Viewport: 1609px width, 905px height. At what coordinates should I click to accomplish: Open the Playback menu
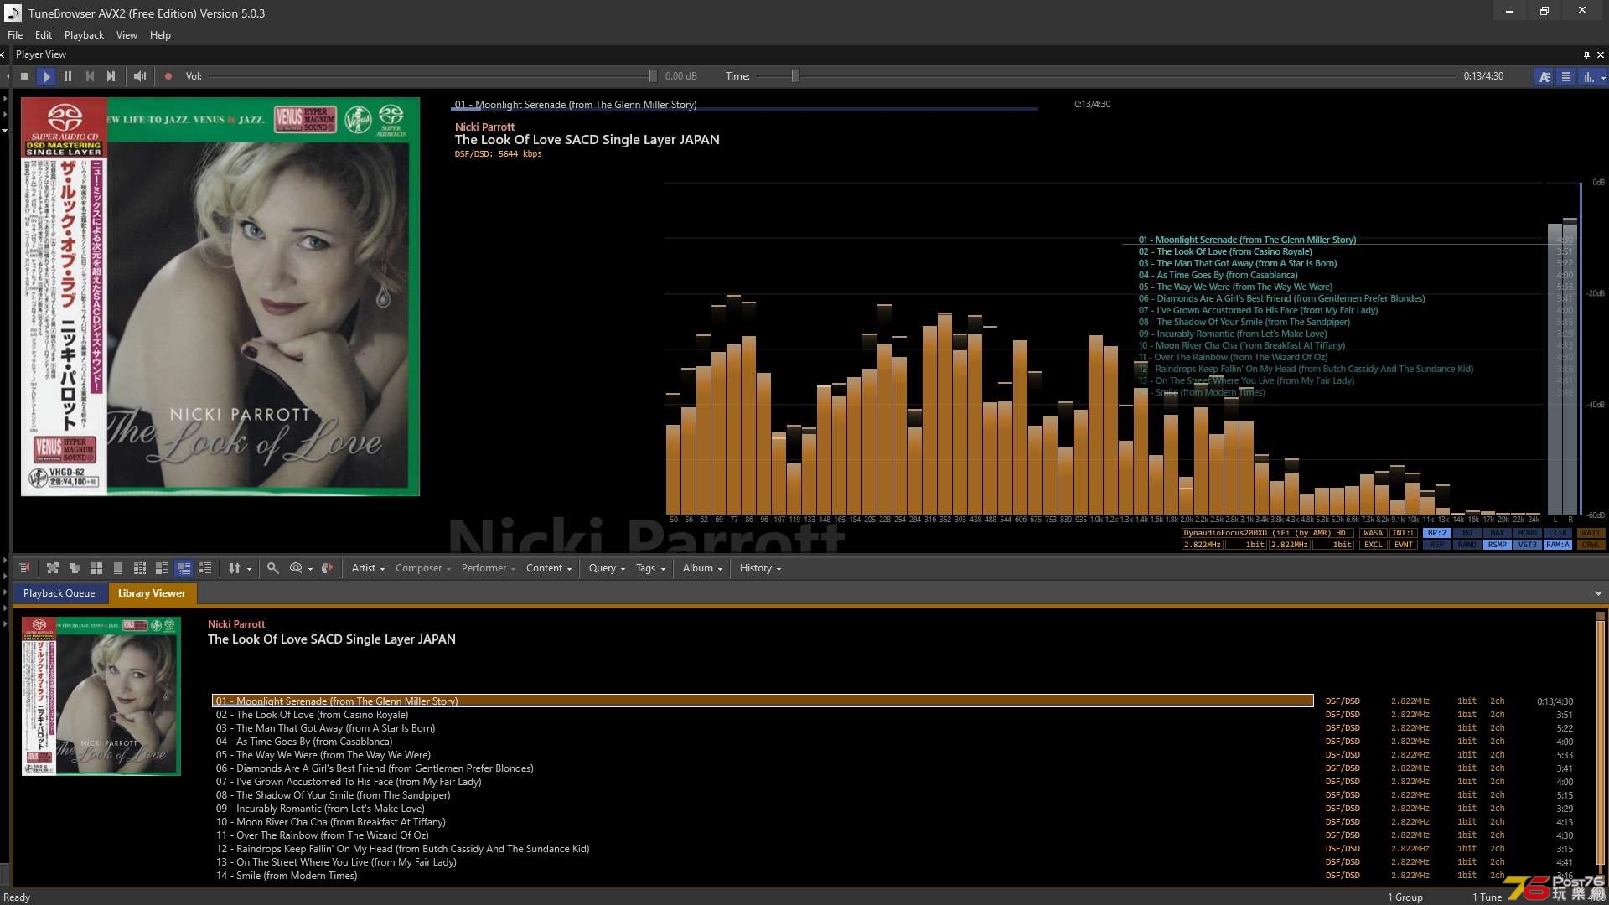pyautogui.click(x=84, y=35)
